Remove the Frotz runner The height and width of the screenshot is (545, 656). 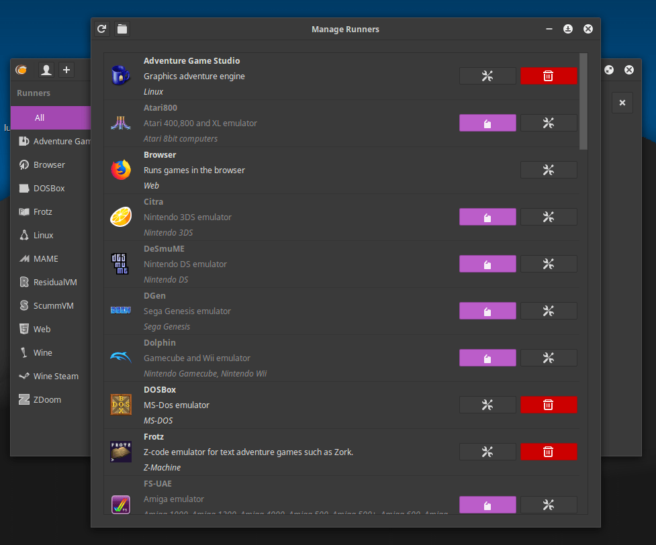[549, 452]
